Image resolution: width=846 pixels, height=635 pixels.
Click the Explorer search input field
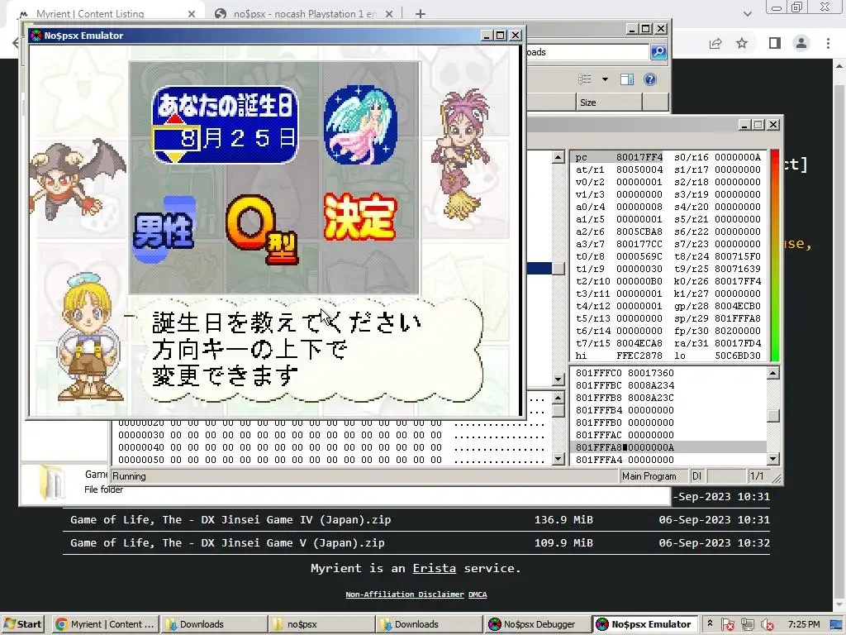click(x=587, y=52)
